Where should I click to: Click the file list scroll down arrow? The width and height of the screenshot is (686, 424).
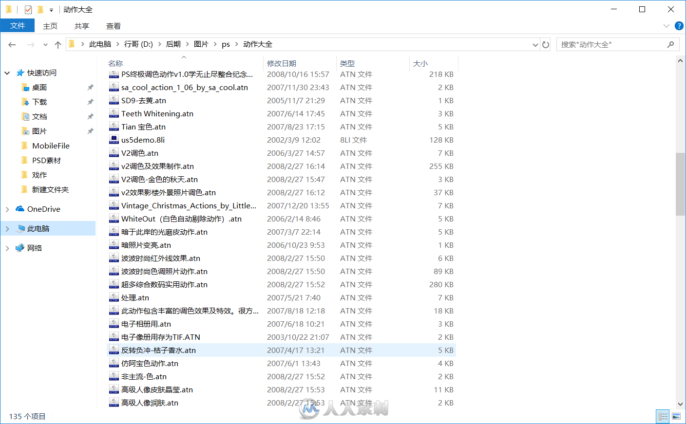[x=681, y=404]
